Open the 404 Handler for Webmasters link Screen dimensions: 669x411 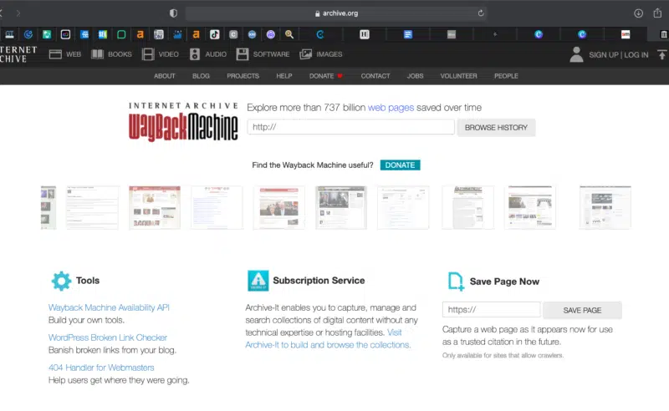(101, 368)
